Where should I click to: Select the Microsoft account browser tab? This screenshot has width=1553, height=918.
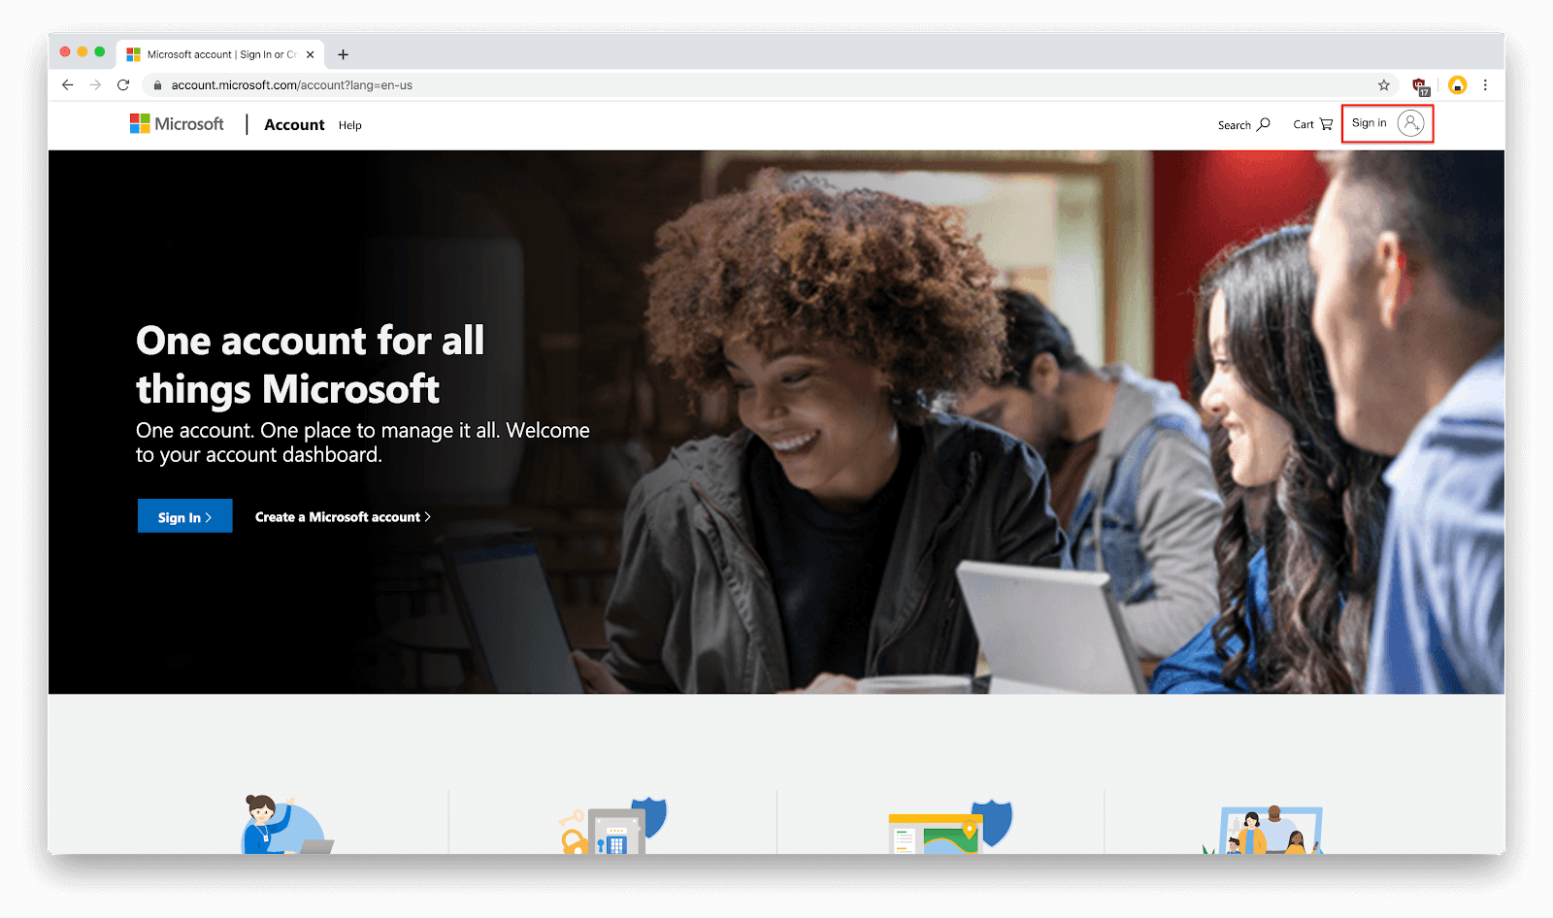point(221,54)
